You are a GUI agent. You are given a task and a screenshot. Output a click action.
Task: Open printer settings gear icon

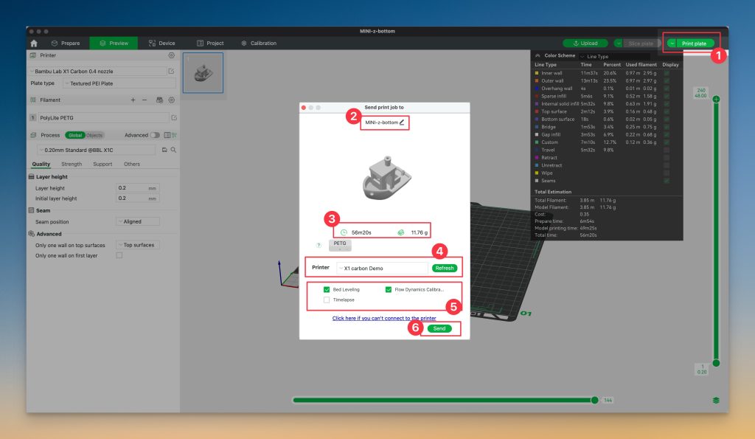click(171, 55)
